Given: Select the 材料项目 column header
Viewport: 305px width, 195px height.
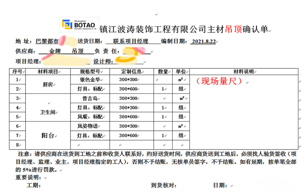Looking at the screenshot, I should 48,72.
